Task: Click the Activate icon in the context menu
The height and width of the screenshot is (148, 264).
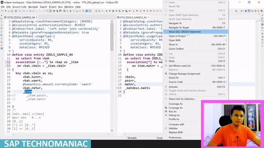Action: pyautogui.click(x=166, y=87)
